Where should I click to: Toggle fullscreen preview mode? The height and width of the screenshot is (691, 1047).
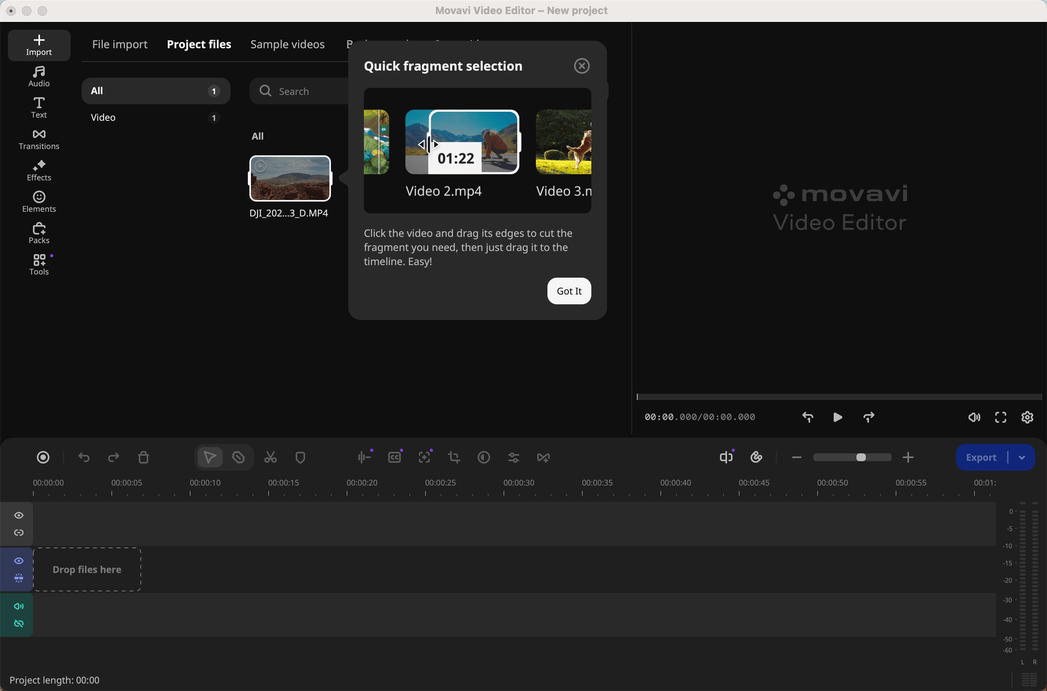[1001, 417]
